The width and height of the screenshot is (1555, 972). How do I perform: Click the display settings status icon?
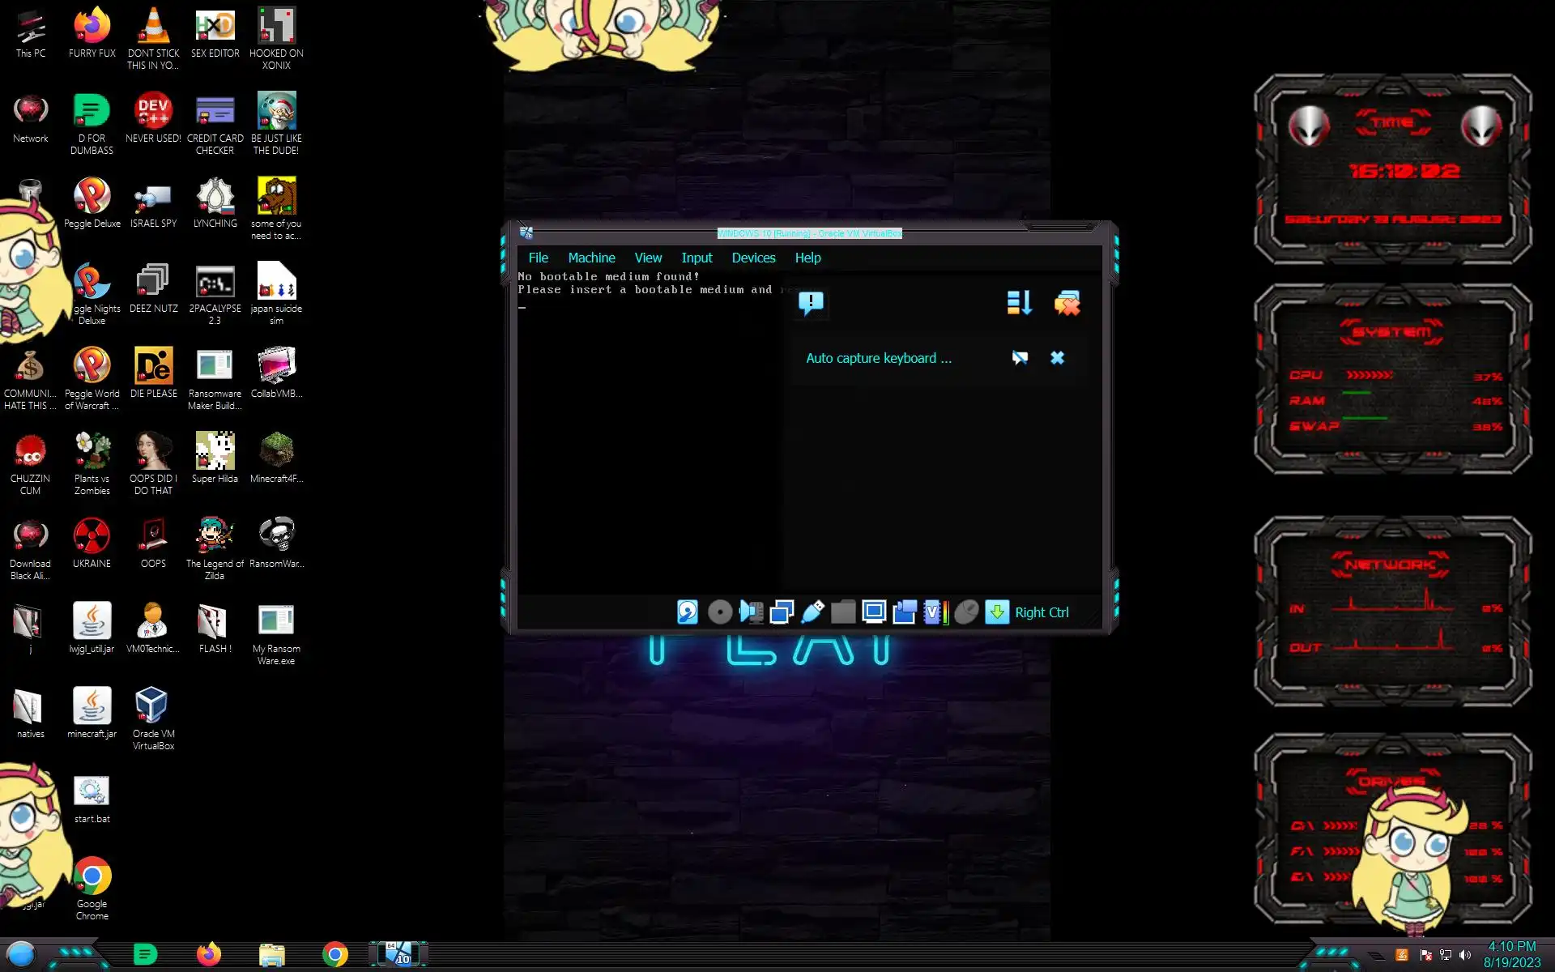pos(874,612)
